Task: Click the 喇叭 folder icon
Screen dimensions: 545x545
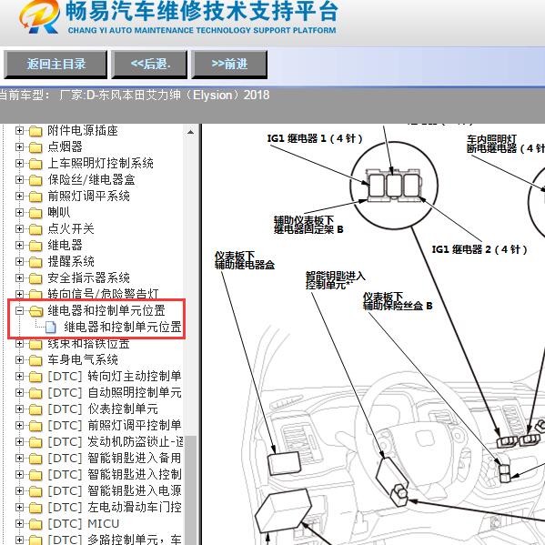Action: point(35,213)
